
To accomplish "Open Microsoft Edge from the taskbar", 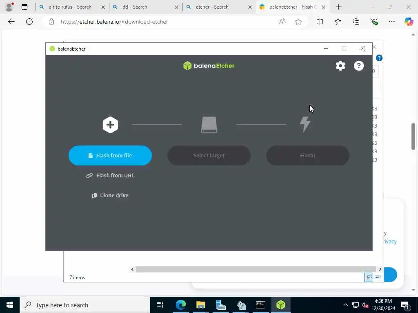I will [x=180, y=305].
